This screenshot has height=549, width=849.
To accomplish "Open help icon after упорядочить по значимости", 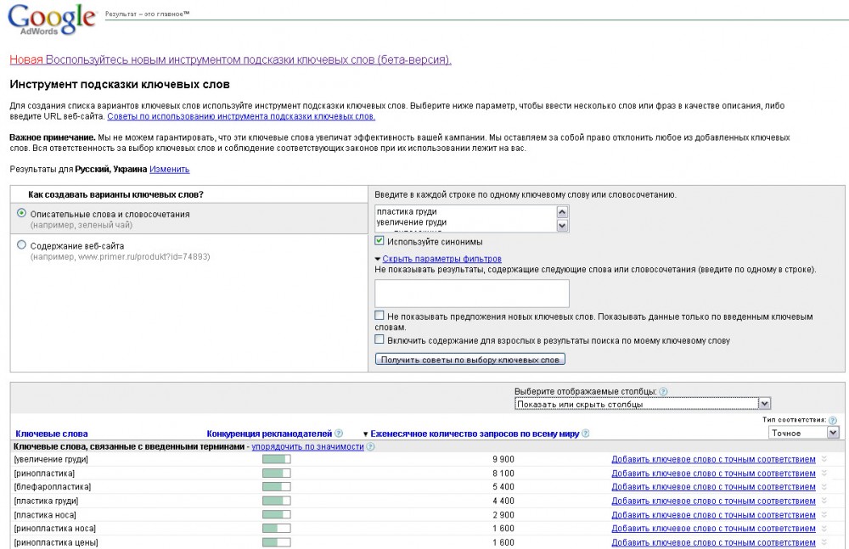I will [x=370, y=446].
